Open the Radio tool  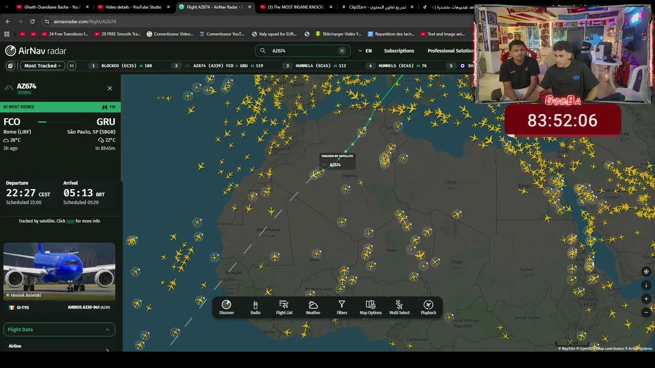(x=255, y=308)
